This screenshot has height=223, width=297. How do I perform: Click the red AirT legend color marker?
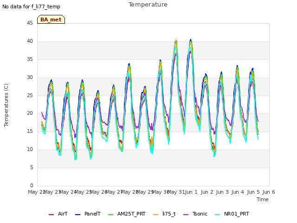point(52,215)
